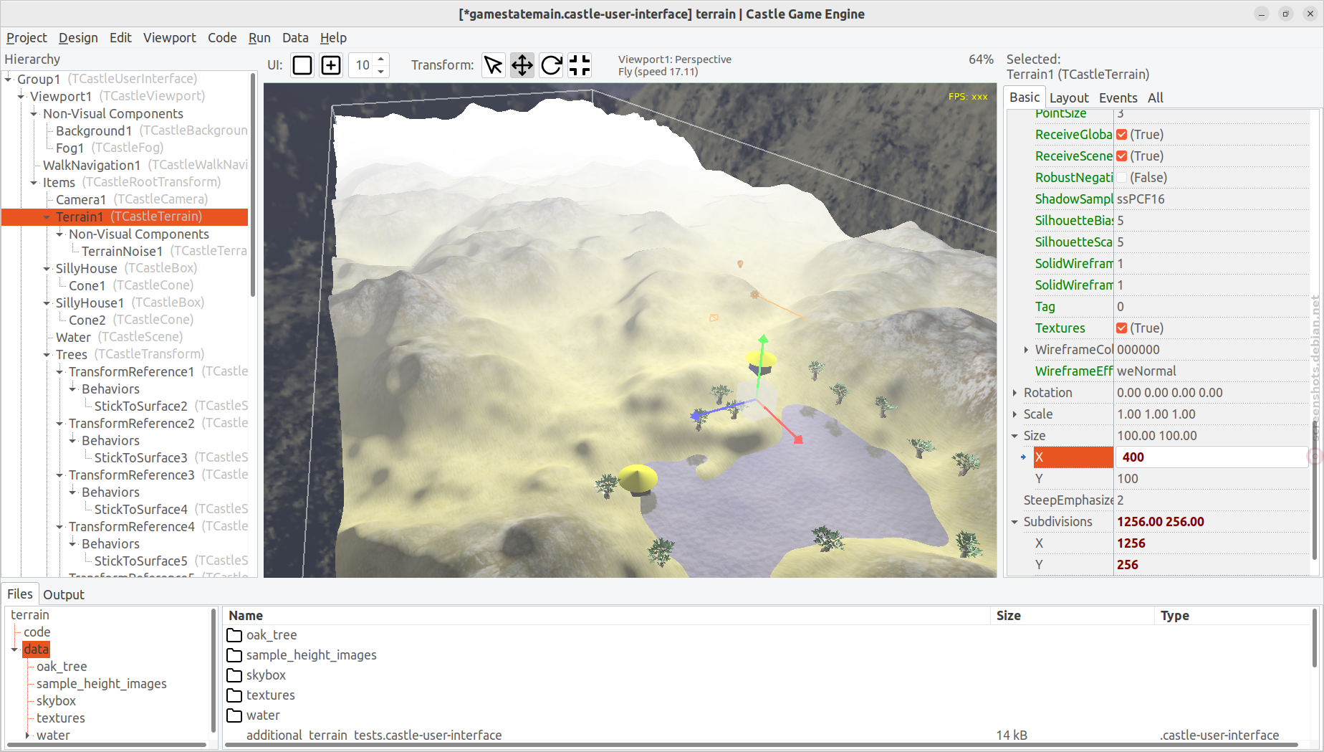Collapse the SillyHouse tree node
The height and width of the screenshot is (752, 1324).
point(47,268)
